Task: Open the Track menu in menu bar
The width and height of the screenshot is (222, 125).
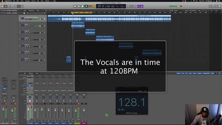Action: tap(22, 1)
